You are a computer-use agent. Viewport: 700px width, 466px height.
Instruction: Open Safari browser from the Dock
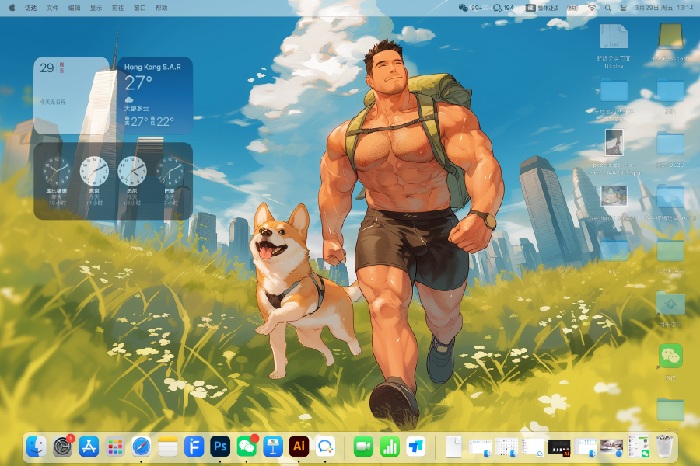point(141,447)
